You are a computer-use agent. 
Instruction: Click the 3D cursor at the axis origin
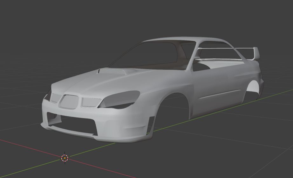pos(65,158)
